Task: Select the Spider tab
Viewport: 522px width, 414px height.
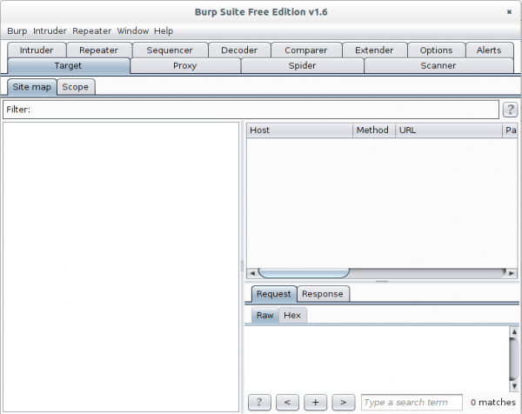Action: 302,66
